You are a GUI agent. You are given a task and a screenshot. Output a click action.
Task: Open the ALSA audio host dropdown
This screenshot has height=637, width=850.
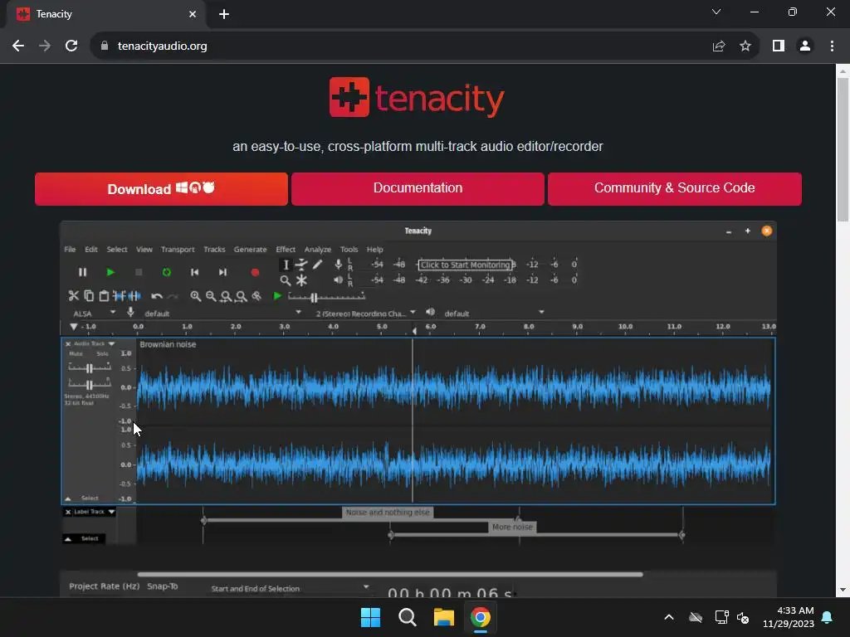pos(95,313)
